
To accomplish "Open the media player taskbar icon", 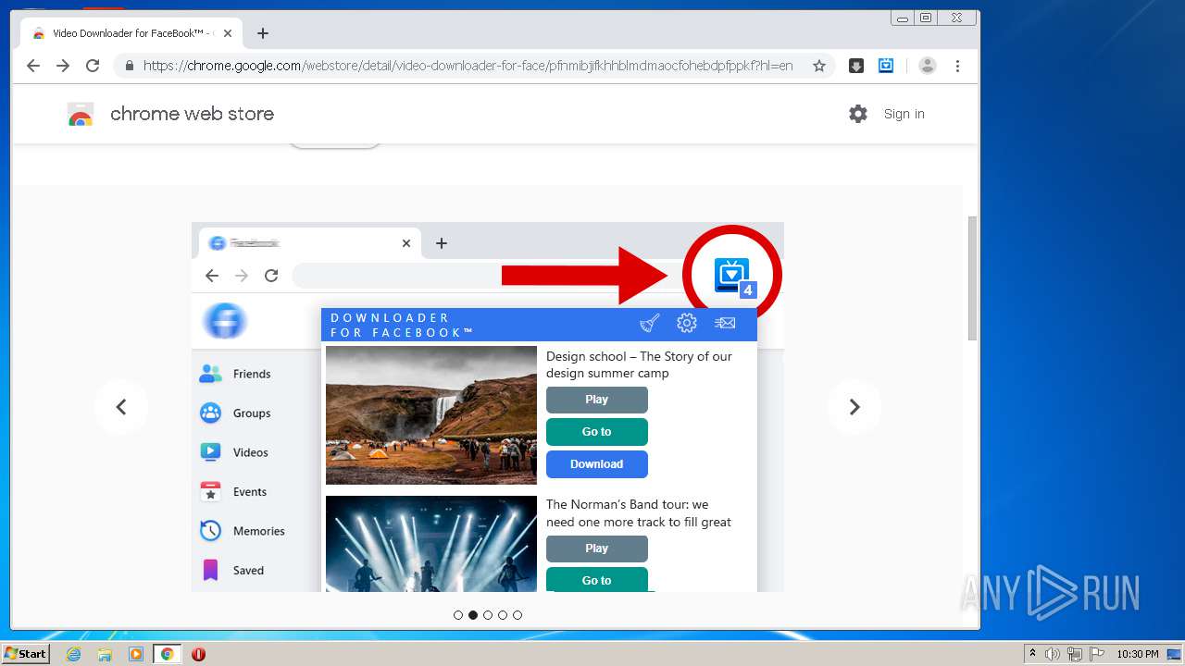I will (x=136, y=654).
